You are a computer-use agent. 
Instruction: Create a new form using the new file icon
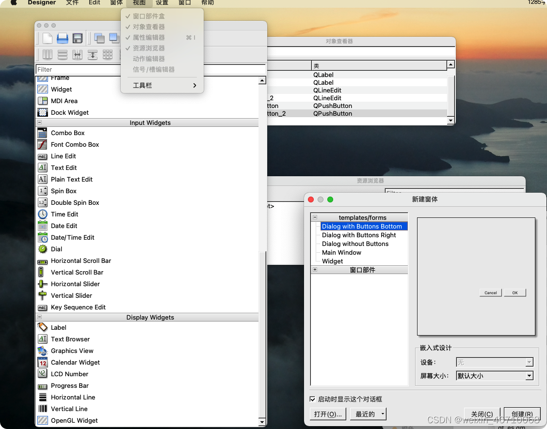point(47,38)
